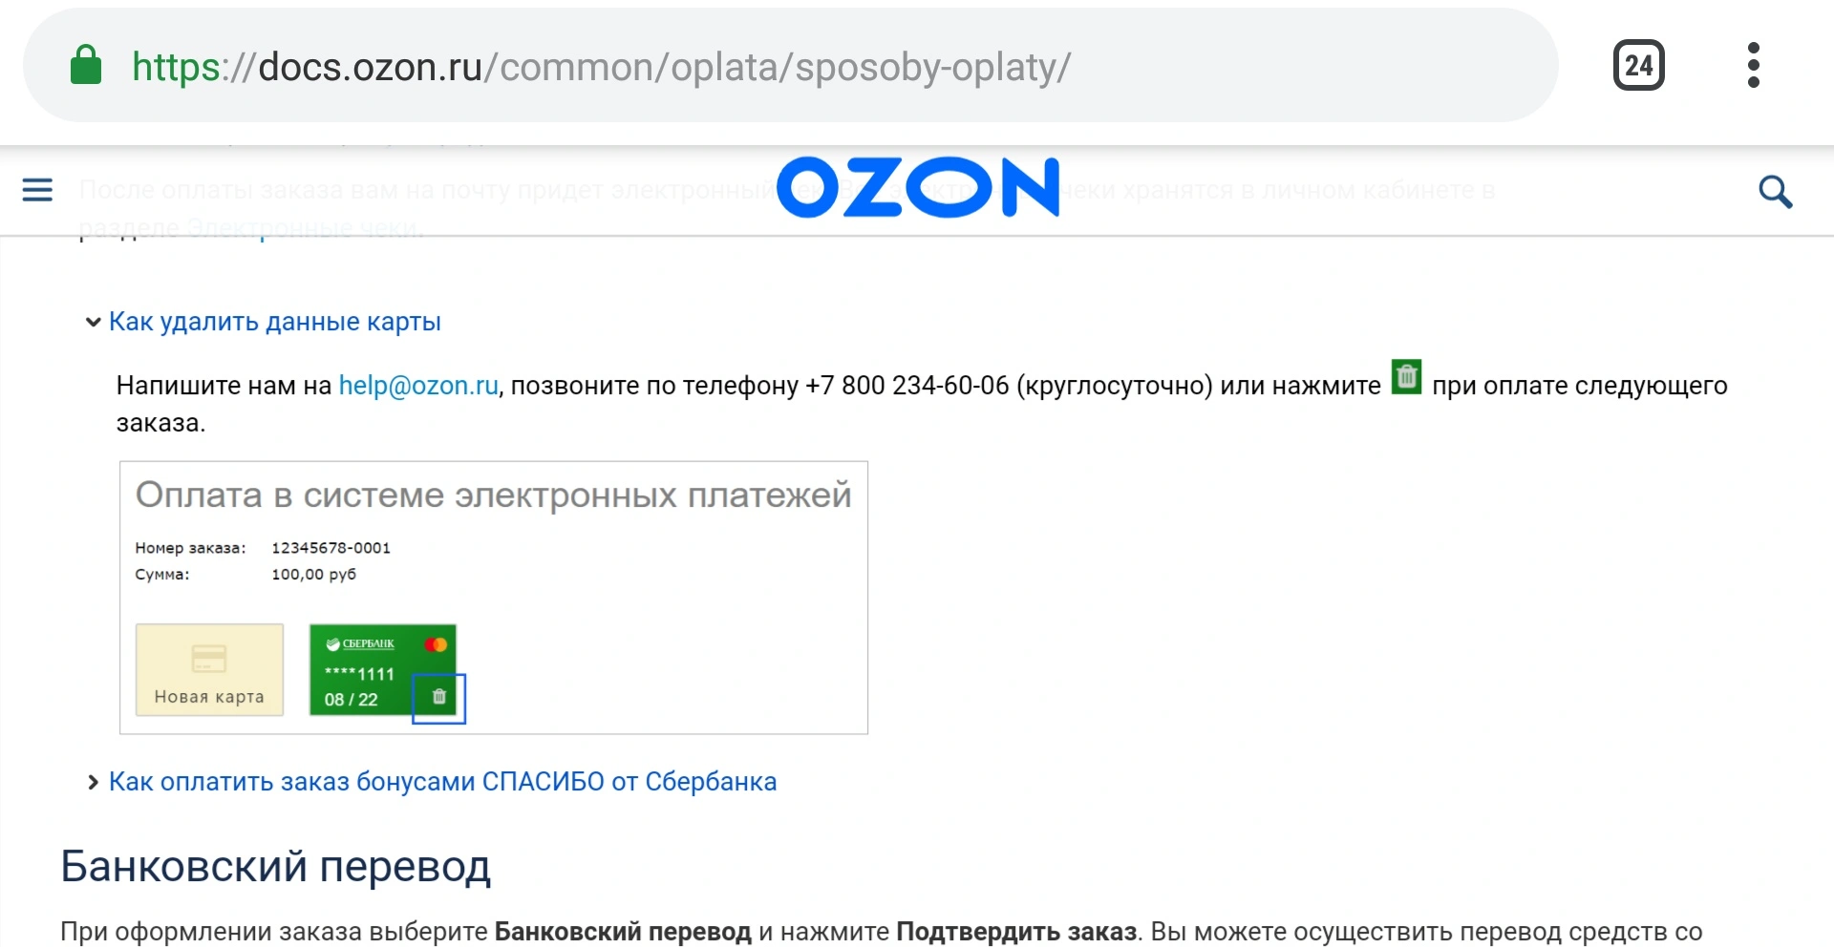The width and height of the screenshot is (1834, 947).
Task: Open the 'Как оплатить заказ бонусами СПАСИБО от Сбербанка' link
Action: pyautogui.click(x=442, y=782)
